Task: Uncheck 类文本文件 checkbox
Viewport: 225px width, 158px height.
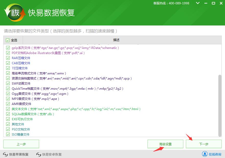Action: click(8, 109)
